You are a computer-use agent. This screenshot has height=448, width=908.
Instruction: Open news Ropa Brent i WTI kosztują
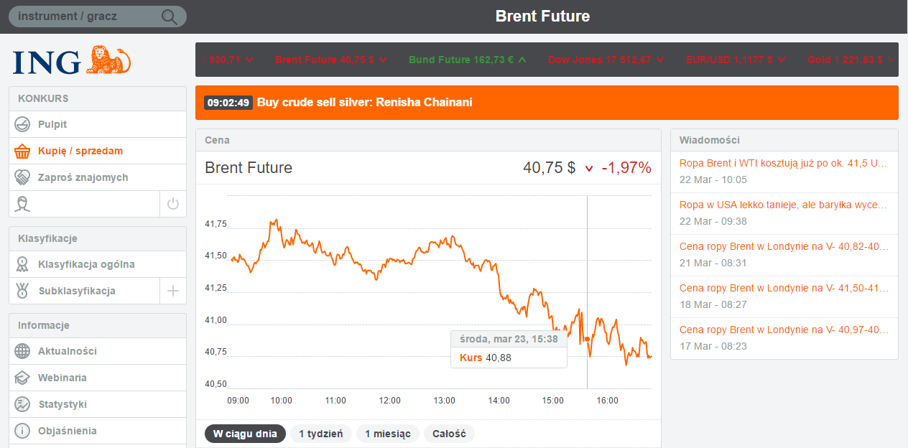coord(783,163)
